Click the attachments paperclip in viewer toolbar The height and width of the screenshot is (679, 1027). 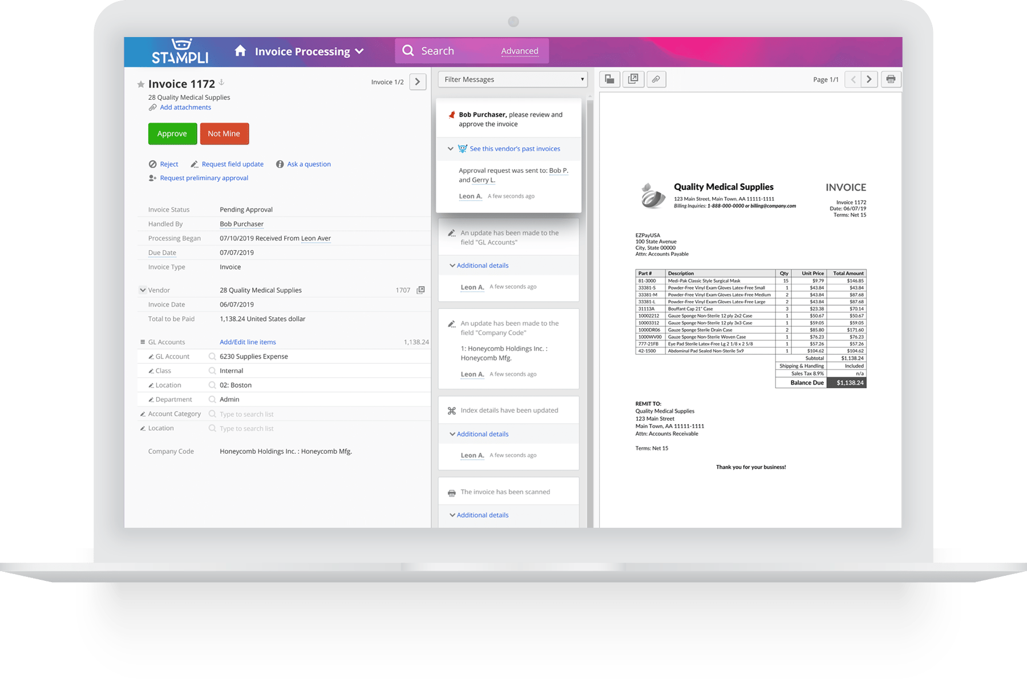[656, 79]
